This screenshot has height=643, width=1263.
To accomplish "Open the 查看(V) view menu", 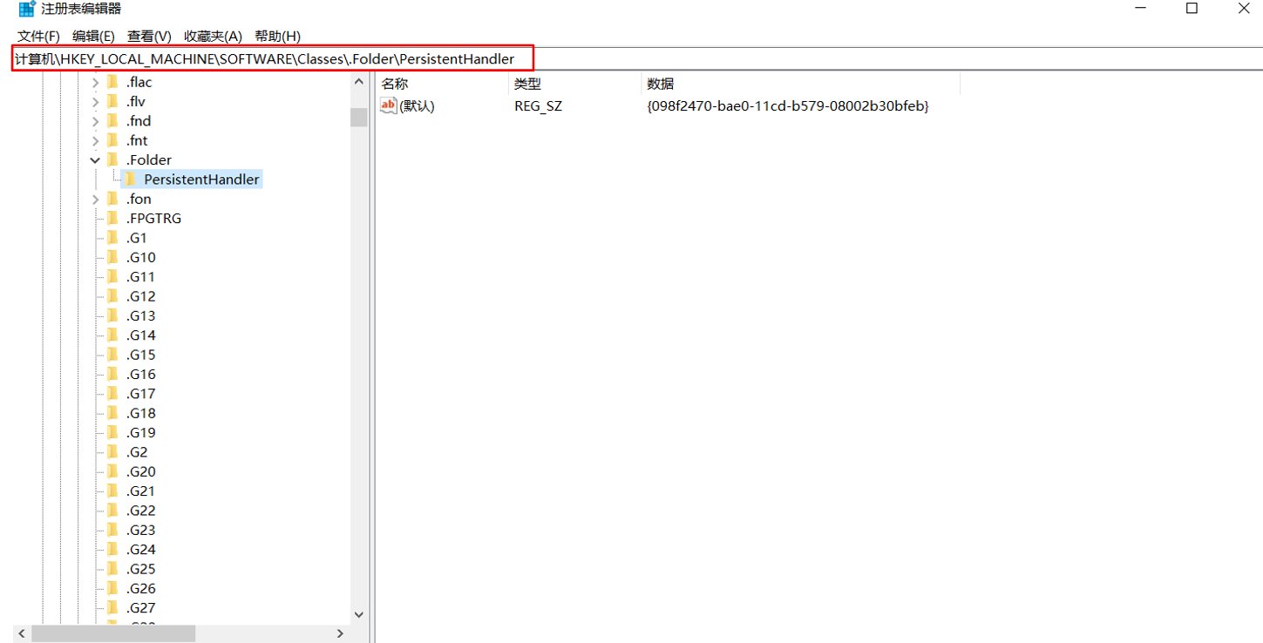I will click(x=149, y=36).
